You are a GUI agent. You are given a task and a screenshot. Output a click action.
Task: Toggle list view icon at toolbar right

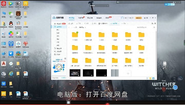(x=155, y=24)
